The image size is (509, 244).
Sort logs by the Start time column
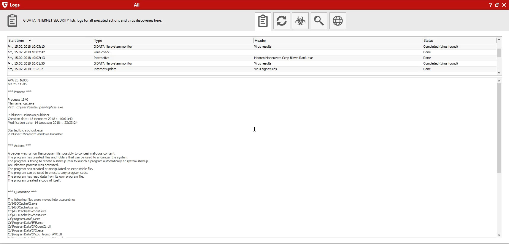[x=50, y=41]
